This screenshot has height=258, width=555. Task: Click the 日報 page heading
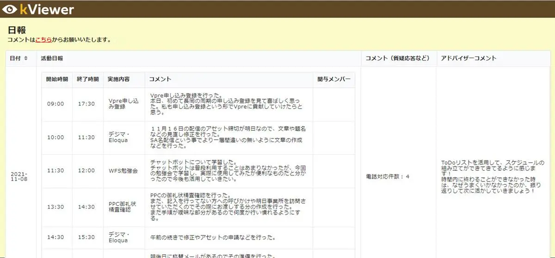tap(17, 30)
